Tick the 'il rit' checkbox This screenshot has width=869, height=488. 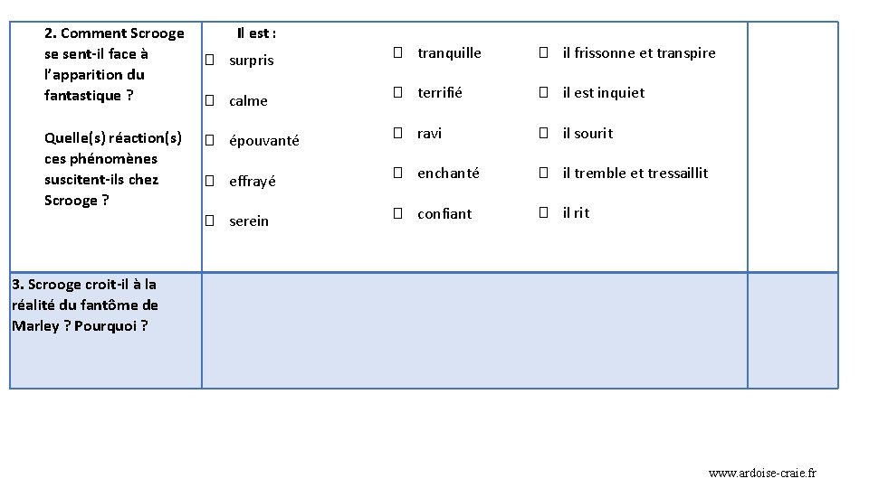pyautogui.click(x=544, y=212)
